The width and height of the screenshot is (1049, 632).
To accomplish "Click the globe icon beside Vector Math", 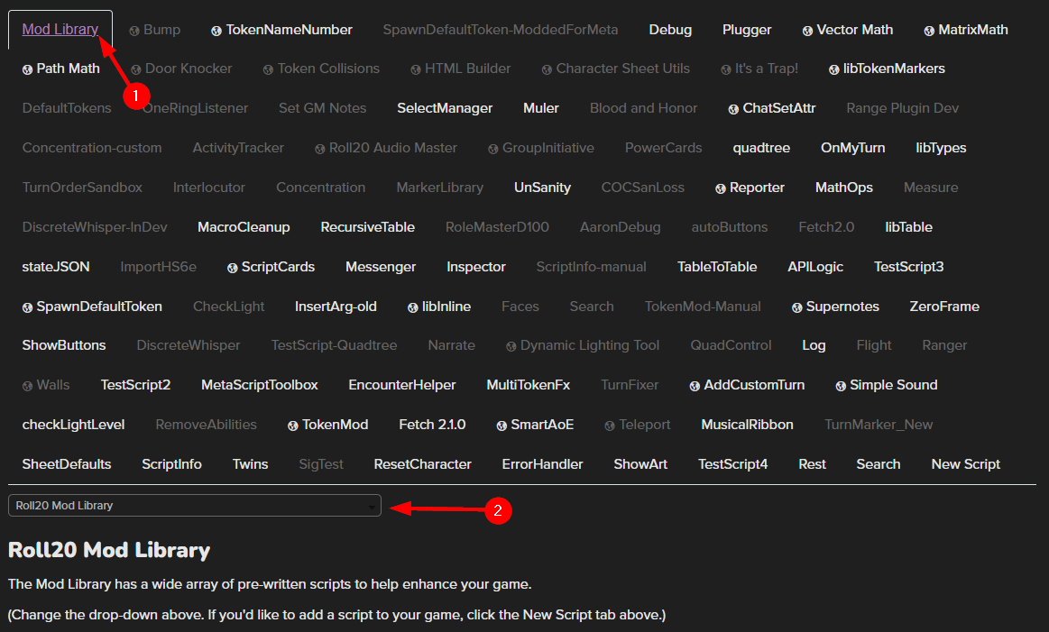I will coord(807,31).
